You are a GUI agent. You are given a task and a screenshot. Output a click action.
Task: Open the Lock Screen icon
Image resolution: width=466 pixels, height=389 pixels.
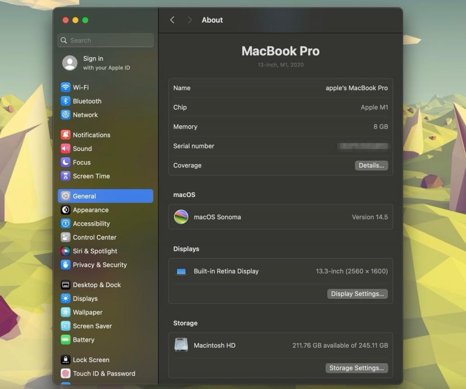[65, 359]
